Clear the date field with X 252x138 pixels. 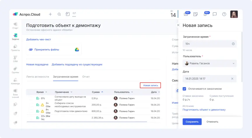[x=232, y=78]
